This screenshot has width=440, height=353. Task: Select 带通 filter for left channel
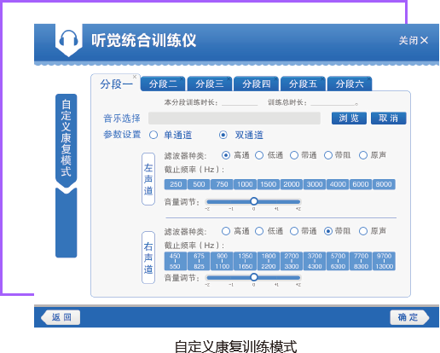coord(294,155)
